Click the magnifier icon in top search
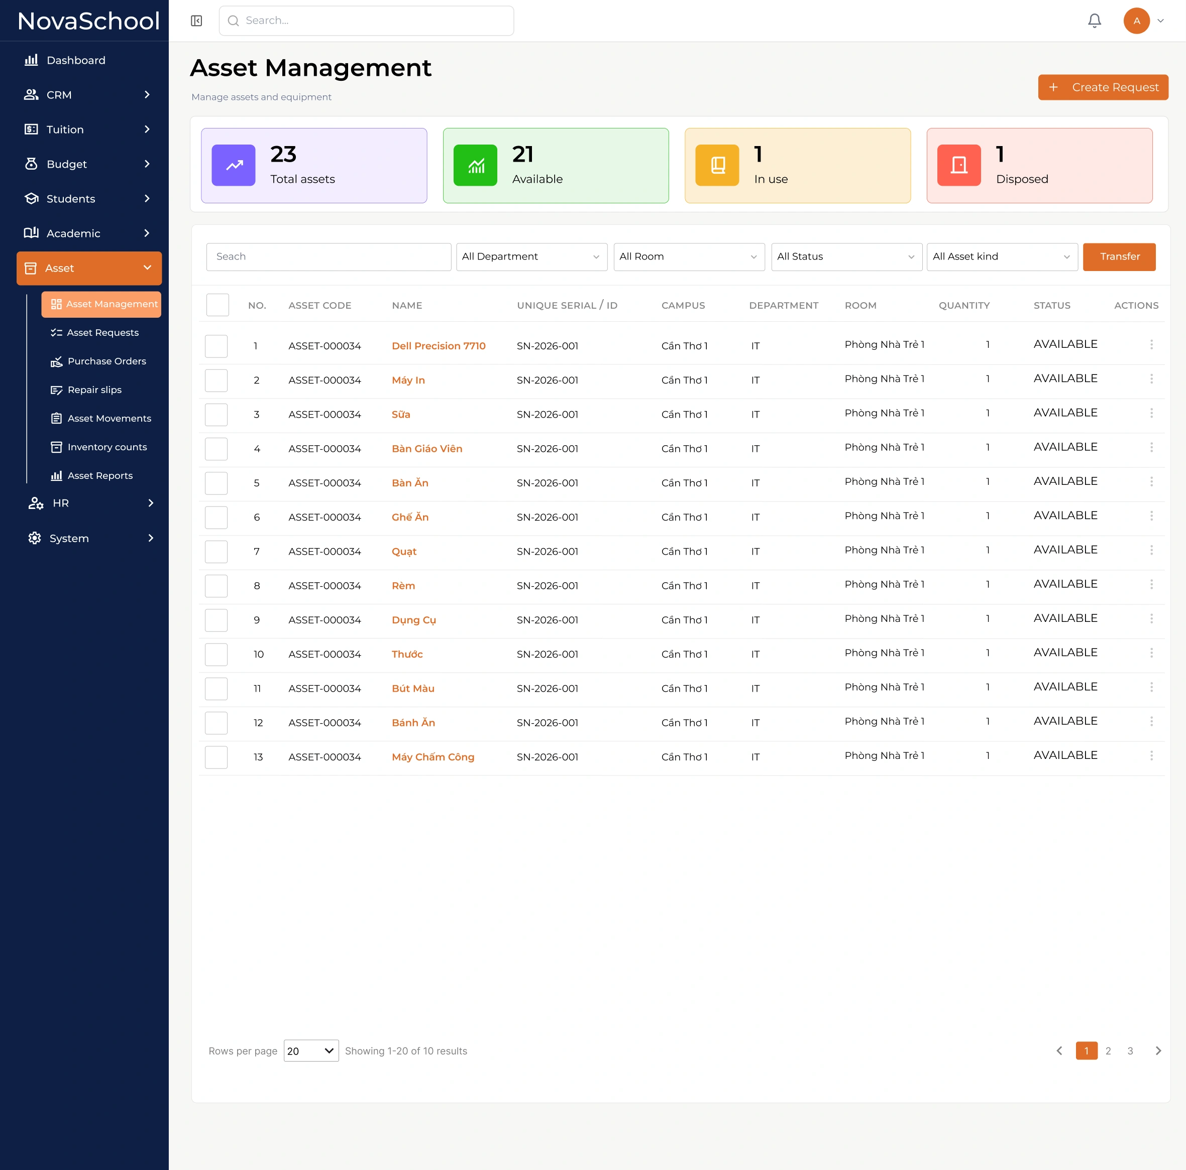Image resolution: width=1186 pixels, height=1170 pixels. coord(233,21)
